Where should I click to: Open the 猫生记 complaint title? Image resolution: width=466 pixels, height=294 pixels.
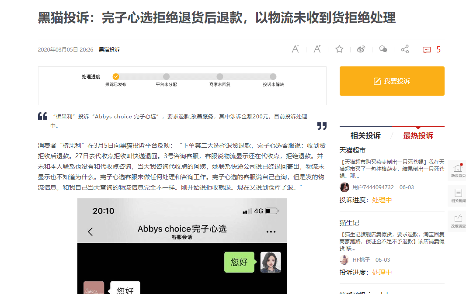click(349, 222)
